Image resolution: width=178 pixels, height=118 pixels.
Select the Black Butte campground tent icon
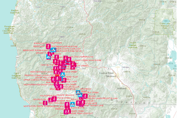tap(72, 104)
